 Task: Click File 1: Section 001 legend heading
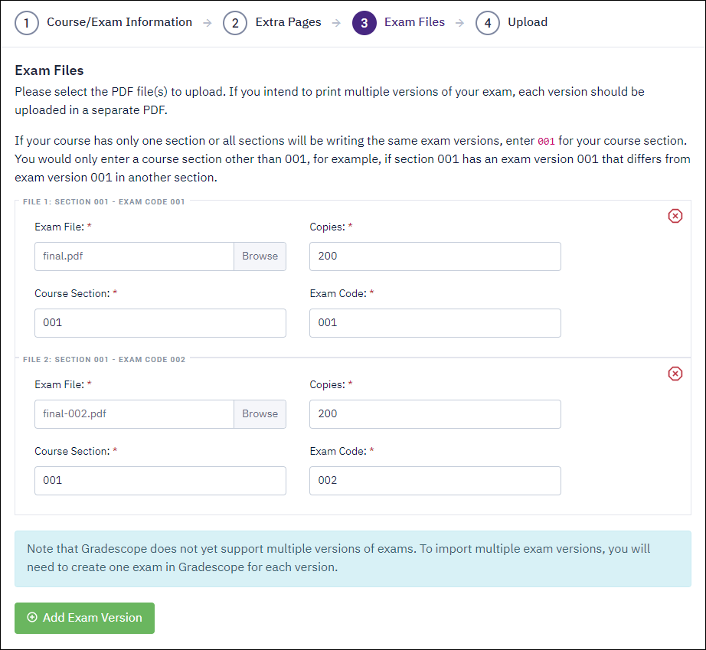[x=104, y=201]
